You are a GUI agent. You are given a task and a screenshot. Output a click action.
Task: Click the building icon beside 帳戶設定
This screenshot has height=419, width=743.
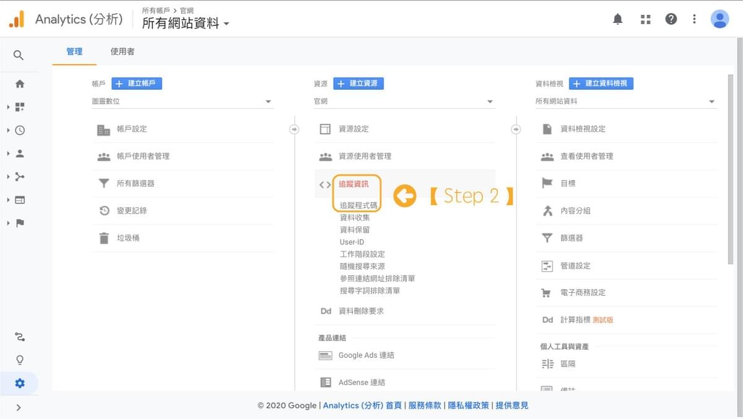click(103, 130)
